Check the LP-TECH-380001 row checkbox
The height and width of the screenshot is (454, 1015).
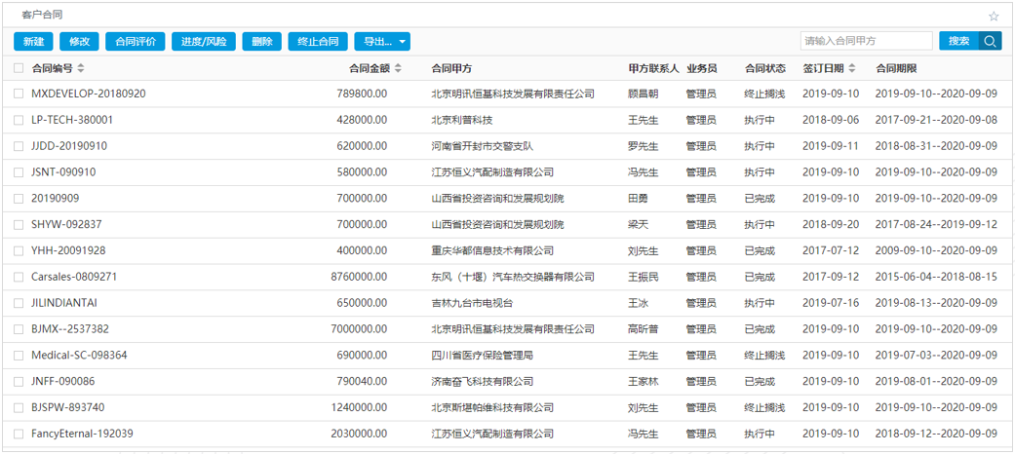click(x=19, y=120)
